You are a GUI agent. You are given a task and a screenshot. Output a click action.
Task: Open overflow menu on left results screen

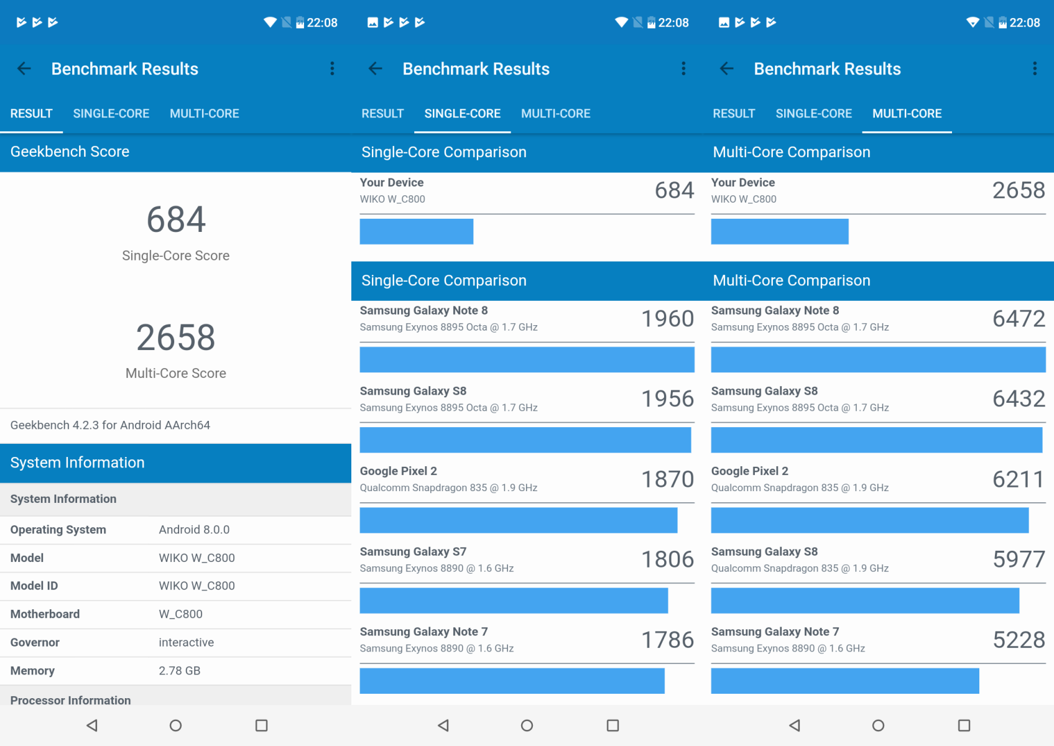[x=332, y=68]
